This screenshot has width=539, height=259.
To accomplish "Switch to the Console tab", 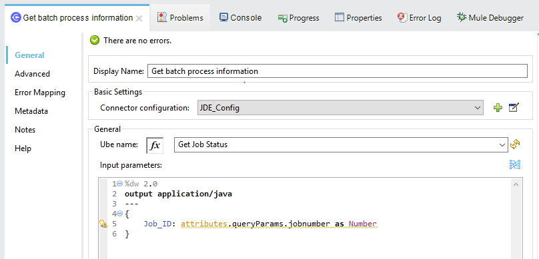I will click(x=241, y=18).
